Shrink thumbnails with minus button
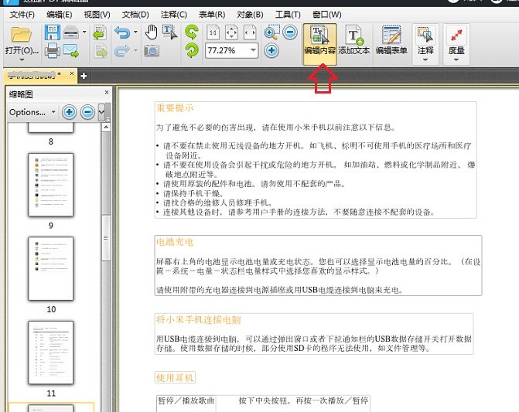 [x=87, y=112]
